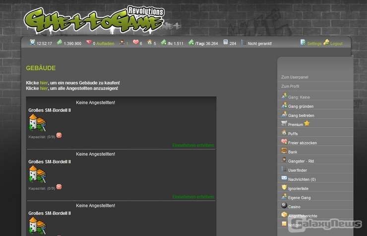
Task: Click the Bank chest icon
Action: pyautogui.click(x=284, y=150)
